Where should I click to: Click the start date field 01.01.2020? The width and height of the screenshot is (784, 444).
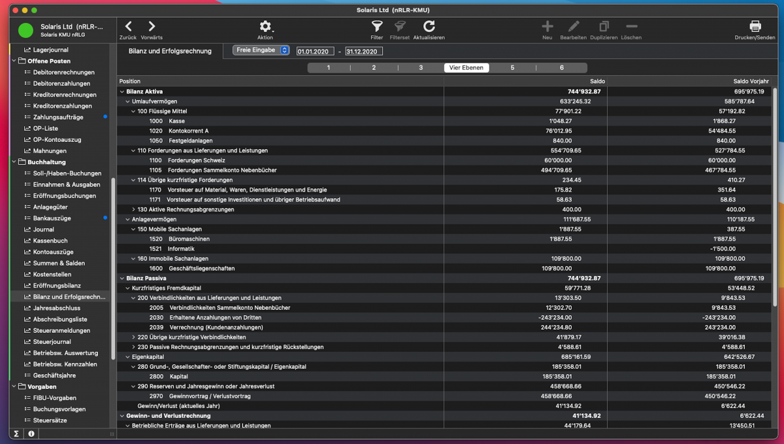[x=315, y=51]
